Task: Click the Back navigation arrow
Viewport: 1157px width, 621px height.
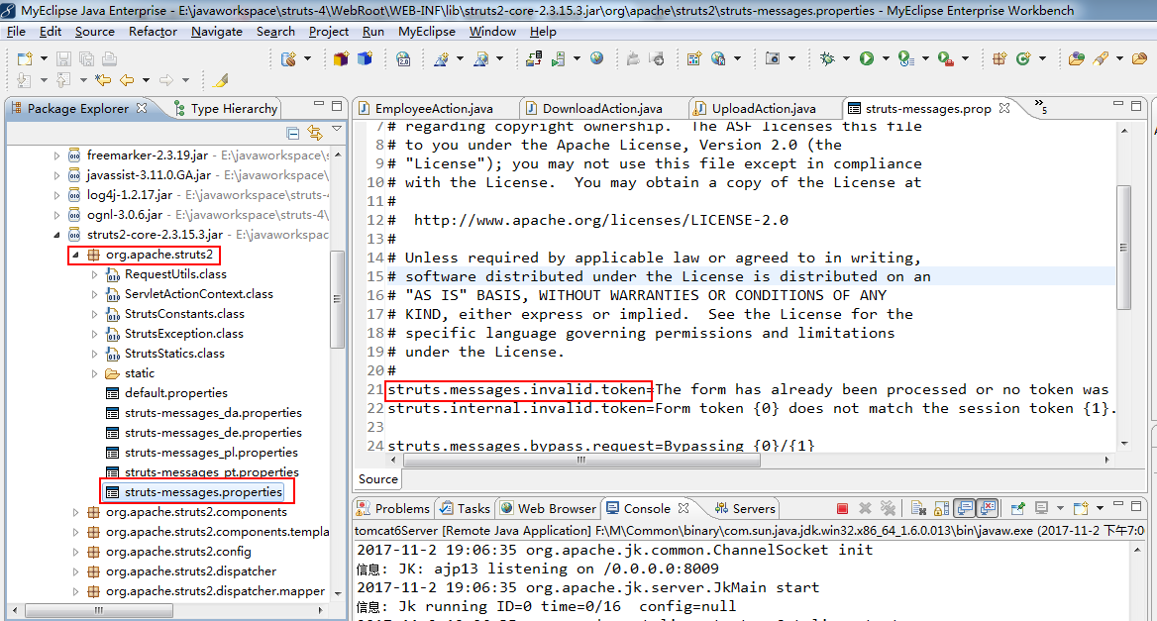Action: tap(127, 79)
